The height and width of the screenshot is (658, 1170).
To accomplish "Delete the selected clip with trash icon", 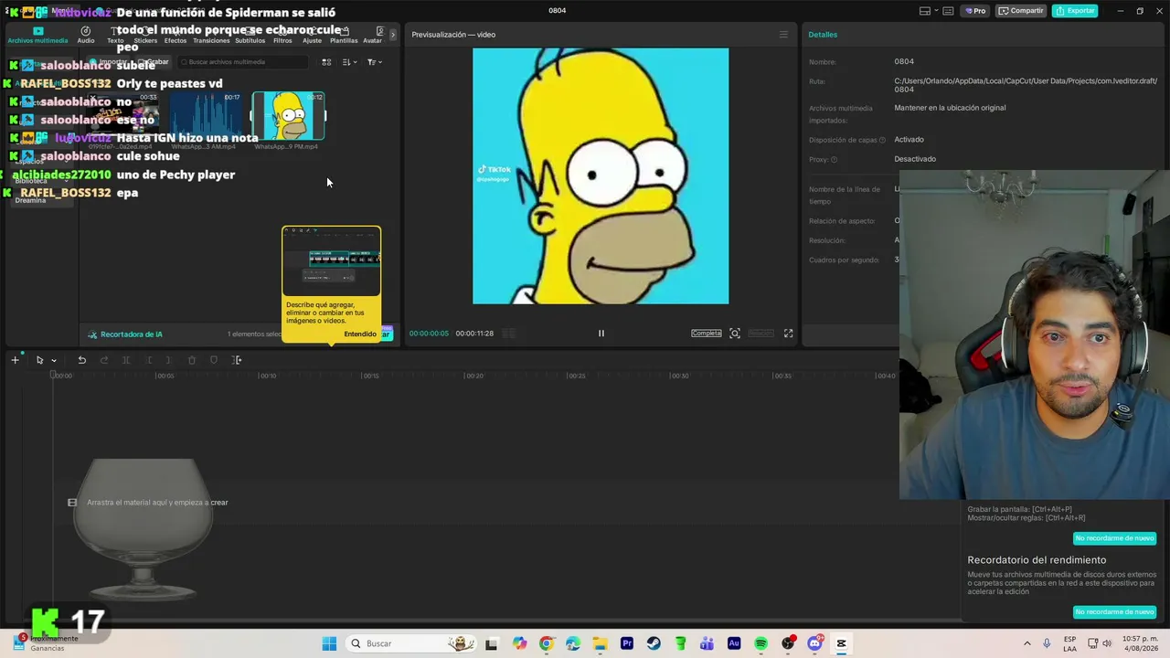I will [192, 360].
